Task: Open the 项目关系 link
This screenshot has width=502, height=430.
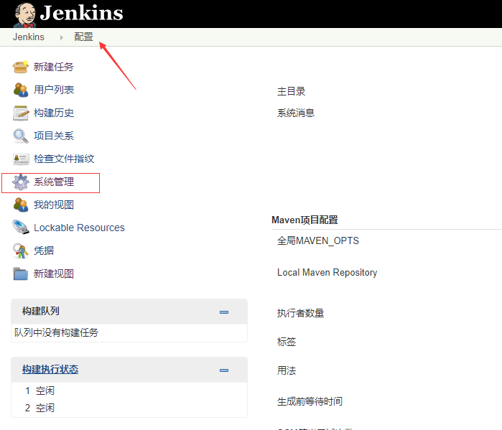Action: click(54, 136)
